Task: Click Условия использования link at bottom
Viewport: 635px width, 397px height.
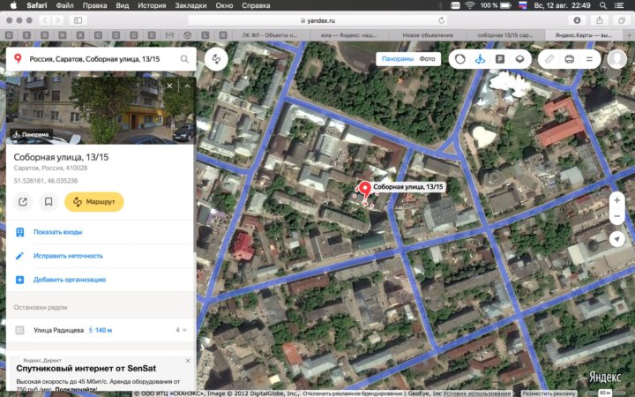Action: (477, 393)
